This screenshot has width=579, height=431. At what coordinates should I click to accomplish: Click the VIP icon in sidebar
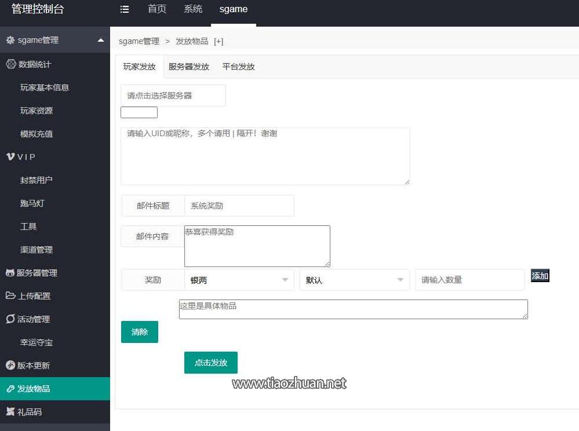click(x=10, y=157)
